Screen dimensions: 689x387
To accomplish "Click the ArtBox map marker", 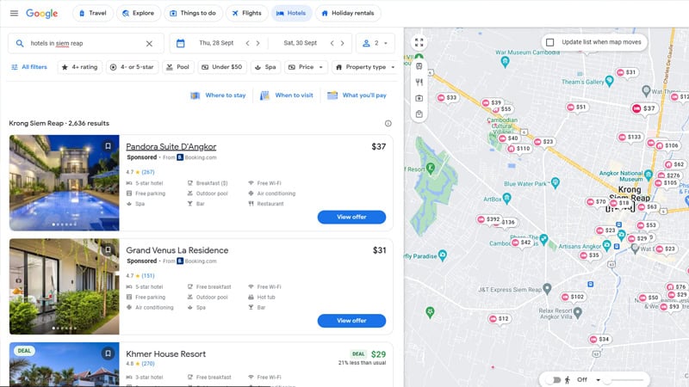I will pyautogui.click(x=506, y=199).
